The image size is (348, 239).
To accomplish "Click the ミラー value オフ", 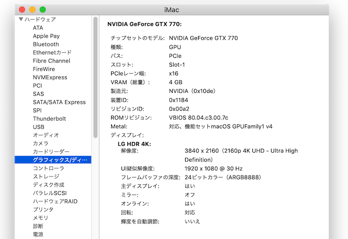I will pos(190,195).
